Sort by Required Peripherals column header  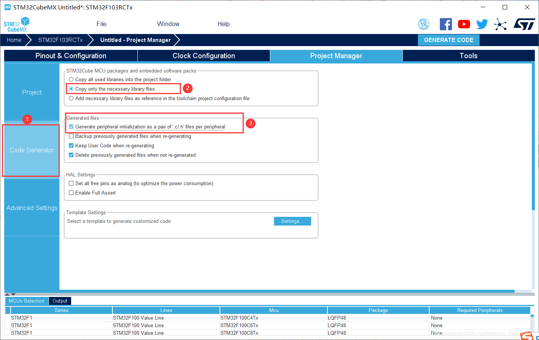coord(480,310)
